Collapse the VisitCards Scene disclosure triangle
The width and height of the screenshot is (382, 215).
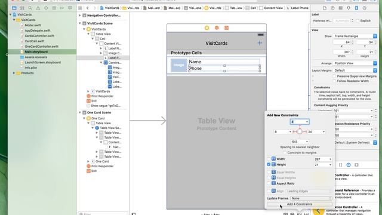tap(80, 23)
